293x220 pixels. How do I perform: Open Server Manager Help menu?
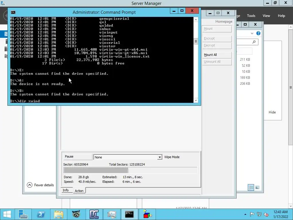pyautogui.click(x=282, y=16)
